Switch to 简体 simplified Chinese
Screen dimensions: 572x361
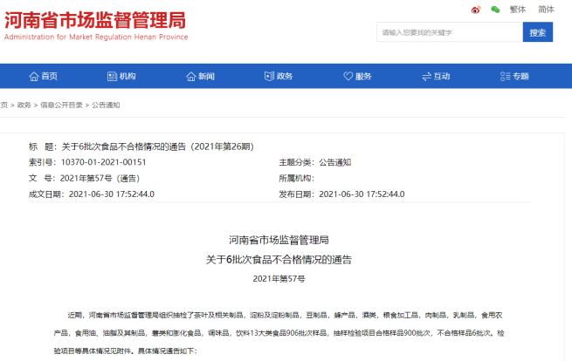point(546,10)
